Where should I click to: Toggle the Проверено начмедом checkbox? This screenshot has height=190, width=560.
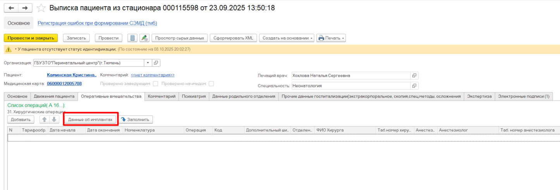211,83
